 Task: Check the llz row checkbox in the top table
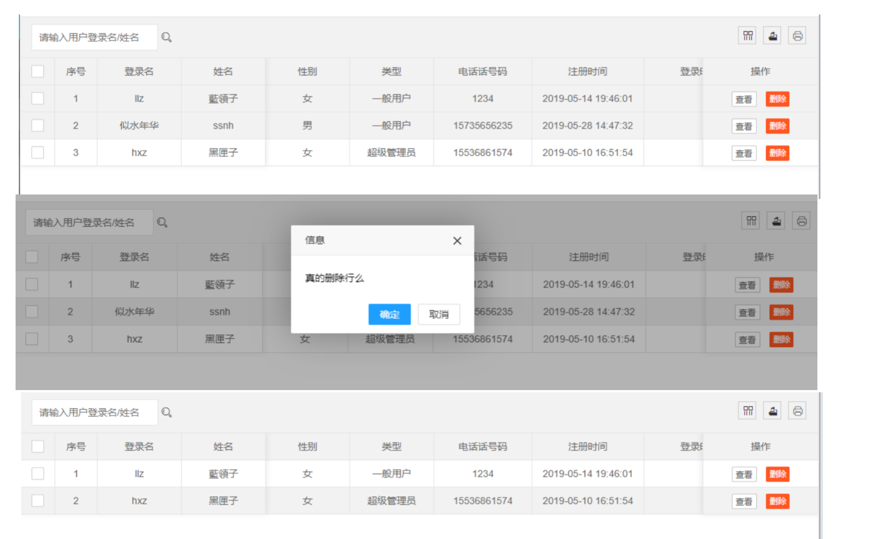38,98
